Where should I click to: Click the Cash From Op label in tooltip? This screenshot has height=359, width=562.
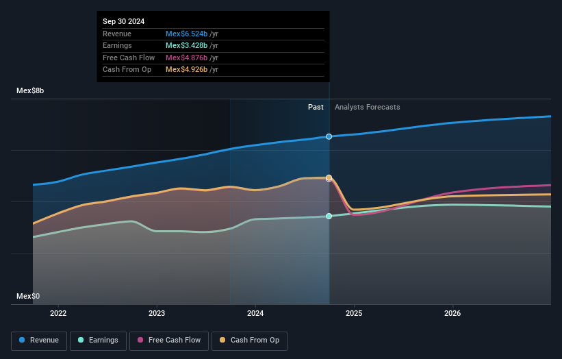(127, 70)
